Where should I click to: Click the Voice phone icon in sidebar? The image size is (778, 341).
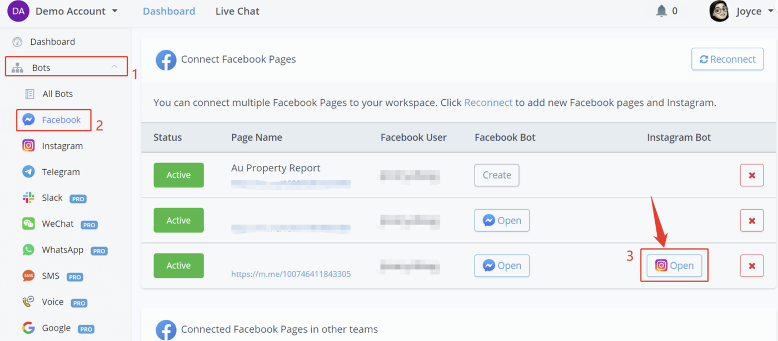28,302
